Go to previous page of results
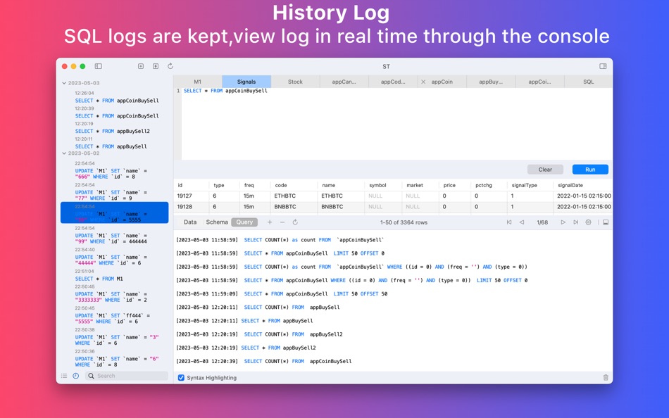This screenshot has height=418, width=669. coord(521,222)
